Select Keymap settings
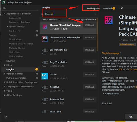137x122 pixels. [x=11, y=61]
